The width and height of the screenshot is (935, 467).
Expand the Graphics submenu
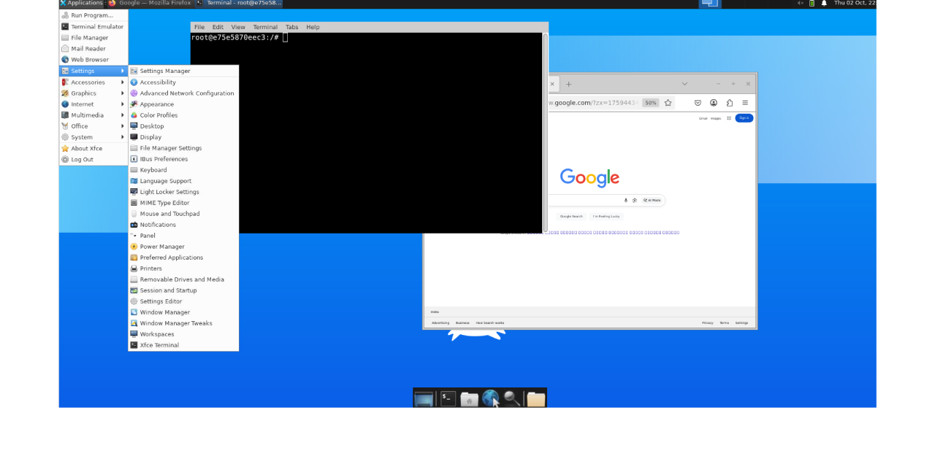point(93,93)
